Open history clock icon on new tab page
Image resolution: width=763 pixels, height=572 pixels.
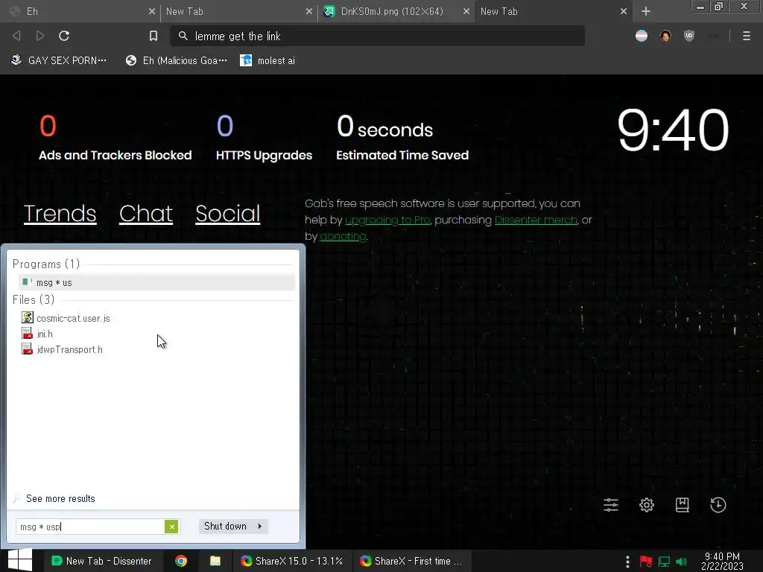(718, 505)
